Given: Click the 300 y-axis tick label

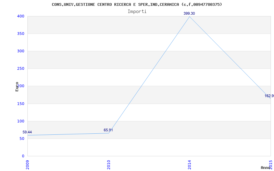Looking at the screenshot, I should click(x=21, y=51).
